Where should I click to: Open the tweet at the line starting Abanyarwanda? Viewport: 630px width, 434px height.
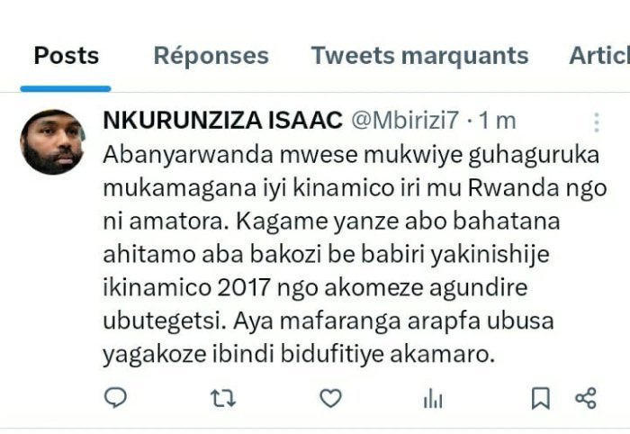pyautogui.click(x=351, y=155)
